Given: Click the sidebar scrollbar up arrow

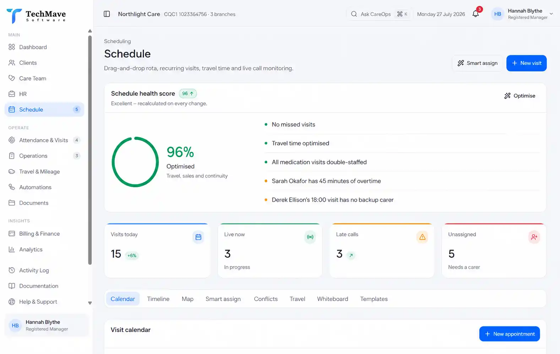Looking at the screenshot, I should (x=90, y=31).
